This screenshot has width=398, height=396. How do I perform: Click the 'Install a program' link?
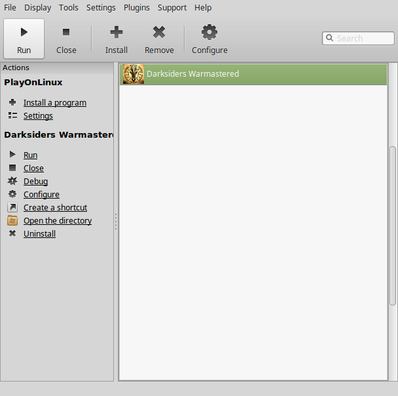(55, 103)
